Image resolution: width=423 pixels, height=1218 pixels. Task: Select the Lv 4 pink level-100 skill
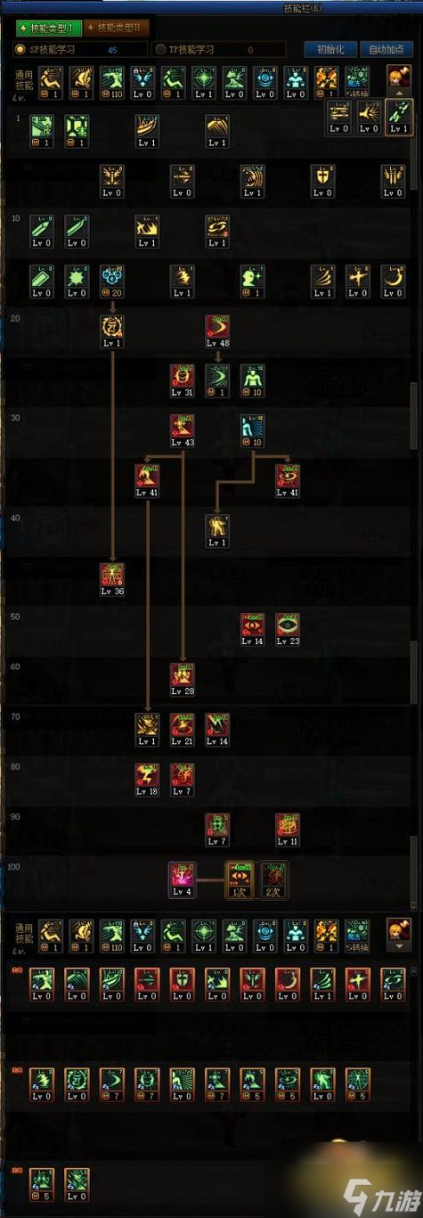tap(183, 879)
